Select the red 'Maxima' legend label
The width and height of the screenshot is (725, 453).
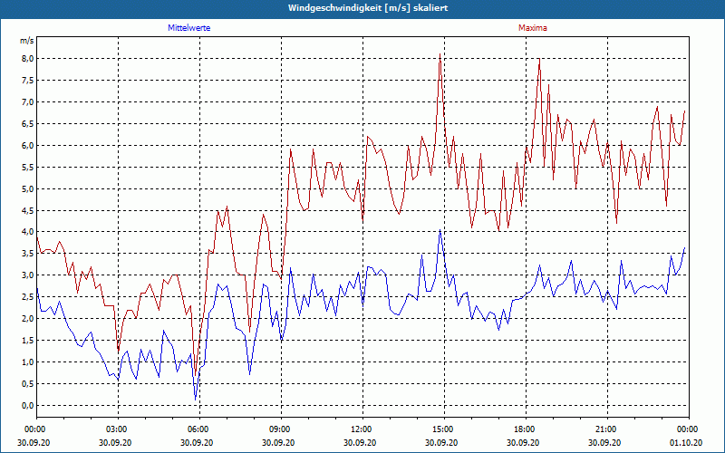coord(533,28)
